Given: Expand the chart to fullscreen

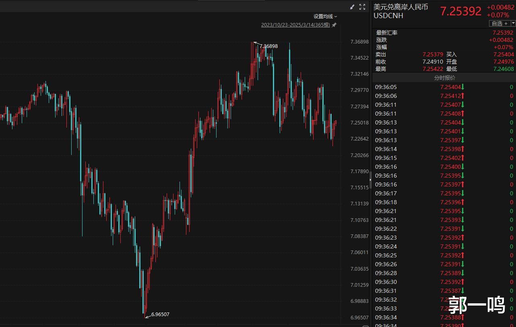Looking at the screenshot, I should [x=362, y=7].
